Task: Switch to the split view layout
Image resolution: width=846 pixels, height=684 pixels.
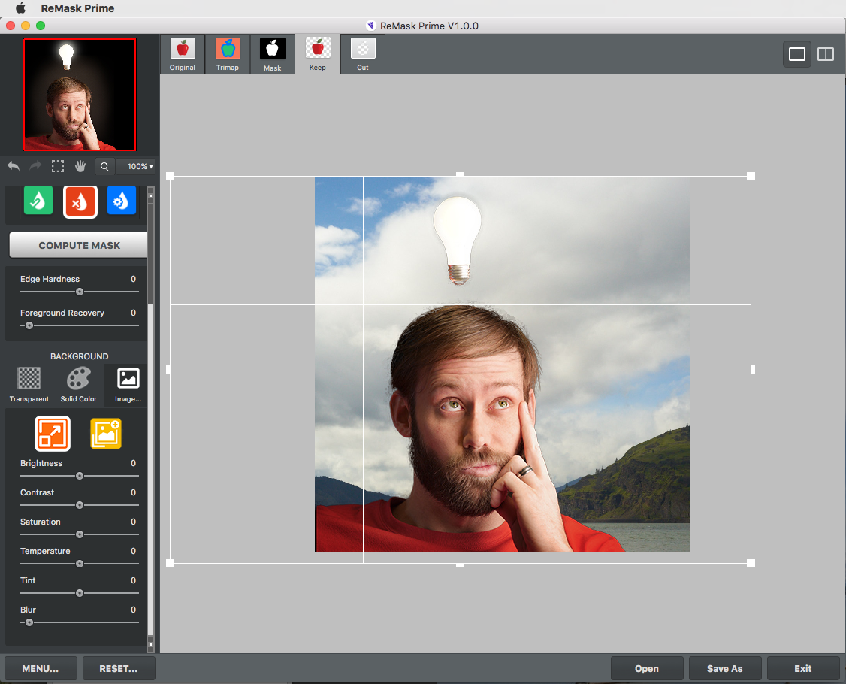Action: 826,54
